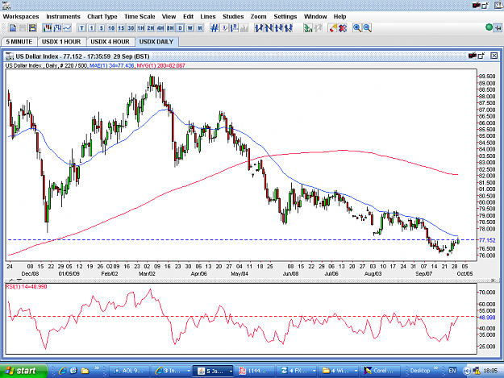This screenshot has width=504, height=378.
Task: Click the 77.152 current price marker
Action: (x=487, y=240)
